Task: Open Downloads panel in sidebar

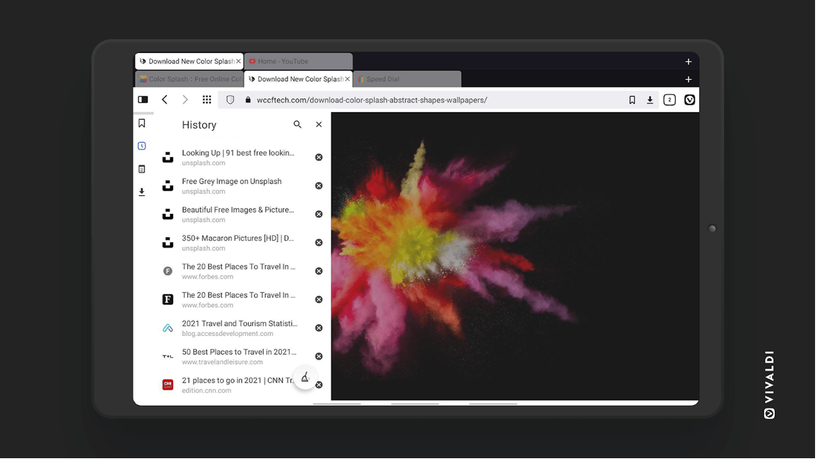Action: (142, 192)
